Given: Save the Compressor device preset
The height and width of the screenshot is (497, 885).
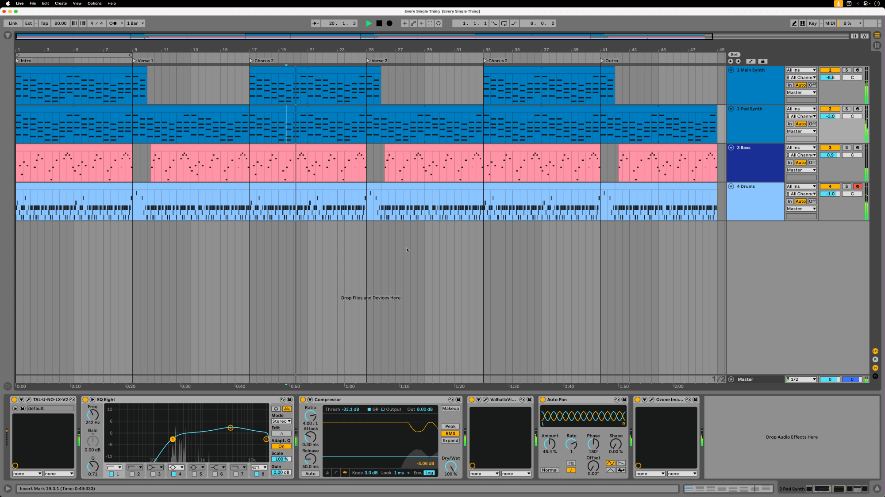Looking at the screenshot, I should point(458,400).
